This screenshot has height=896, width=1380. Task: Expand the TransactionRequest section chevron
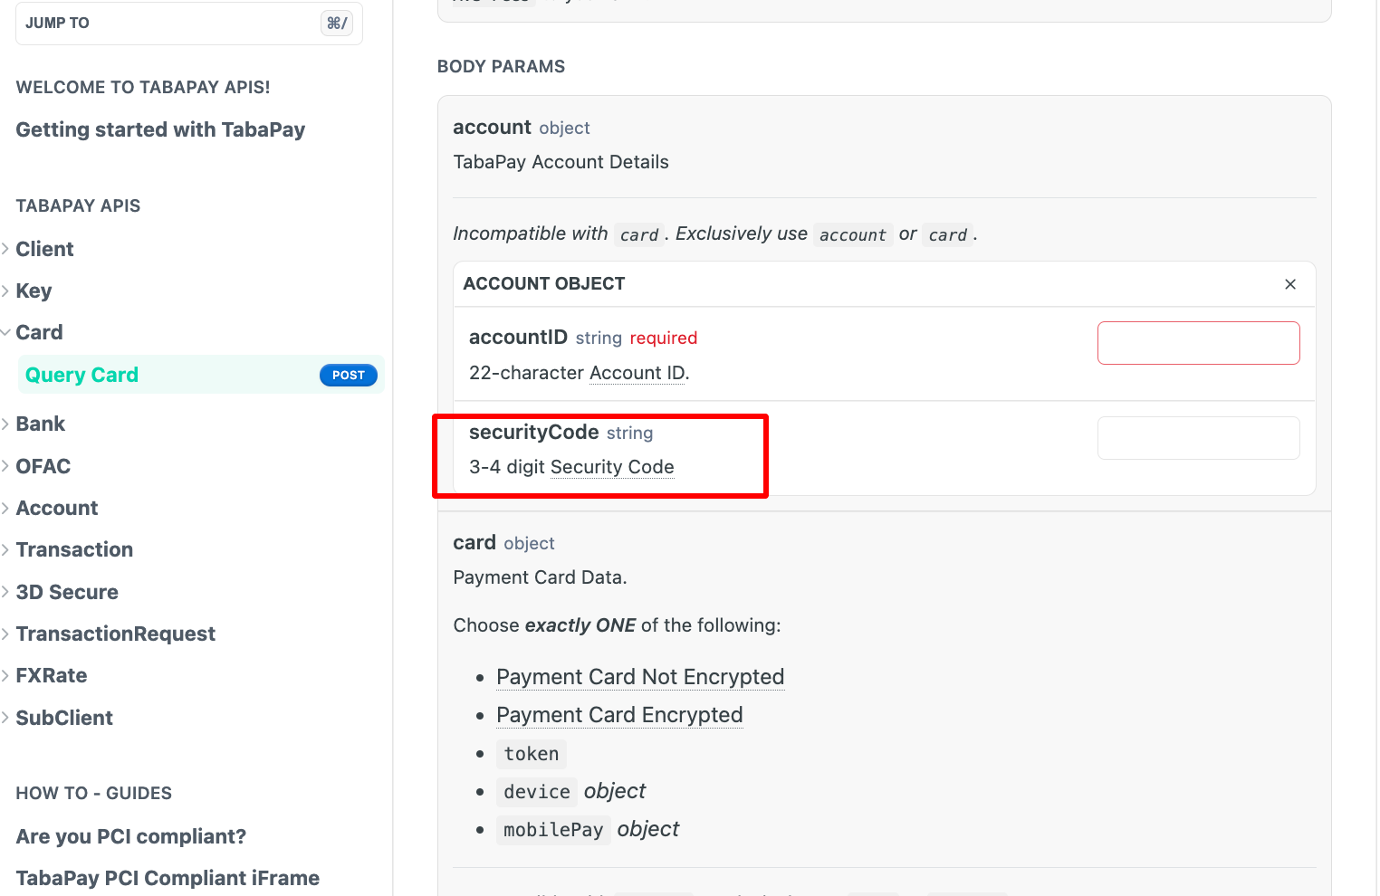[5, 634]
